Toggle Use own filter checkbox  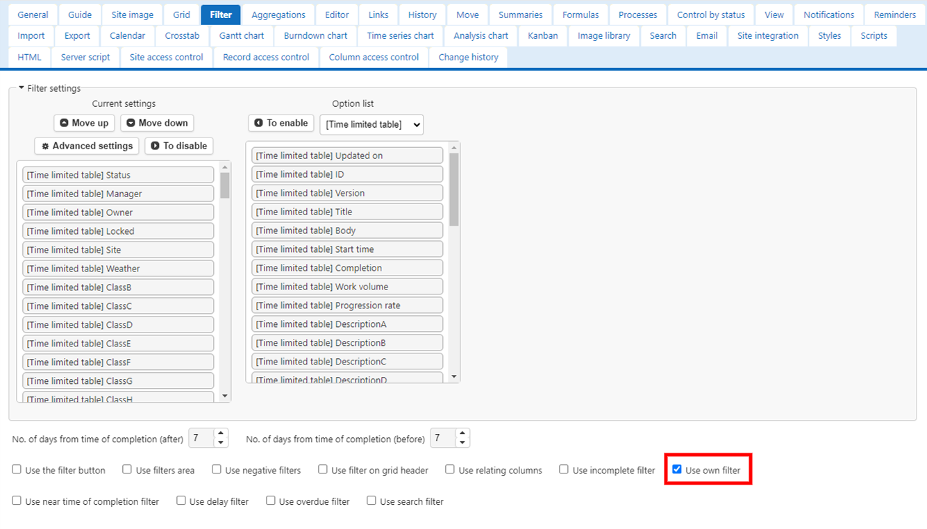677,469
